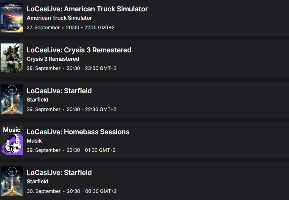Click the American Truck Simulator cover art thumbnail
Viewport: 289px width, 200px height.
[x=12, y=18]
